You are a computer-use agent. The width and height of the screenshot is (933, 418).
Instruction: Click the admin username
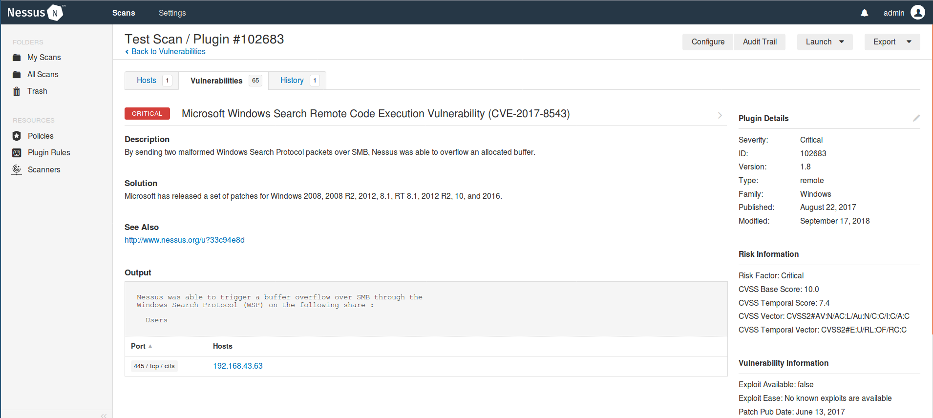[894, 13]
